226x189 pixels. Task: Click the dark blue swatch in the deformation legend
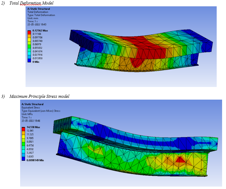(29, 60)
